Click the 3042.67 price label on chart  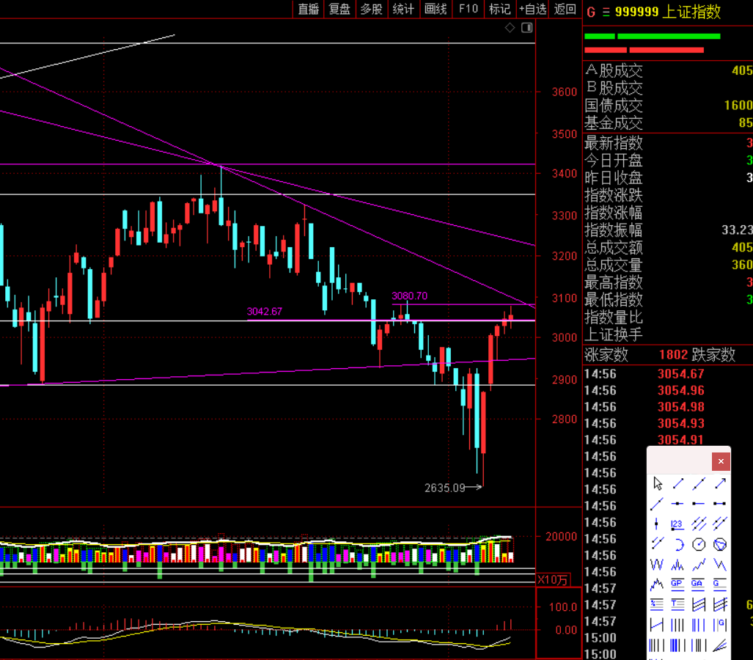[264, 311]
